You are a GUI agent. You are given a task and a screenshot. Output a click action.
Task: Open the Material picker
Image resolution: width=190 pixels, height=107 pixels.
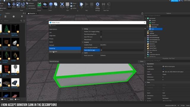(x=62, y=5)
